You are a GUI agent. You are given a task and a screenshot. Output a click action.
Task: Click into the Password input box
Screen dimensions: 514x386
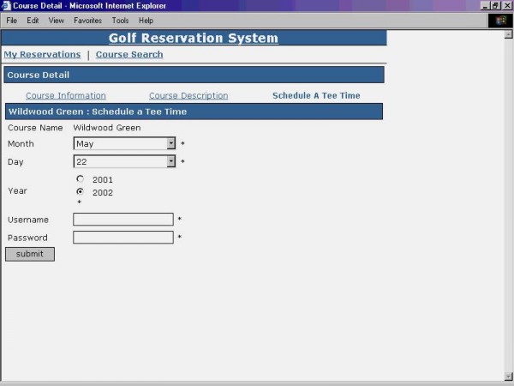123,238
